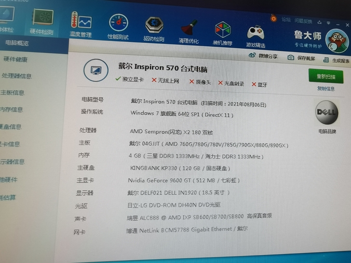Select 硬件健康 in sidebar
This screenshot has height=263, width=351.
[15, 59]
